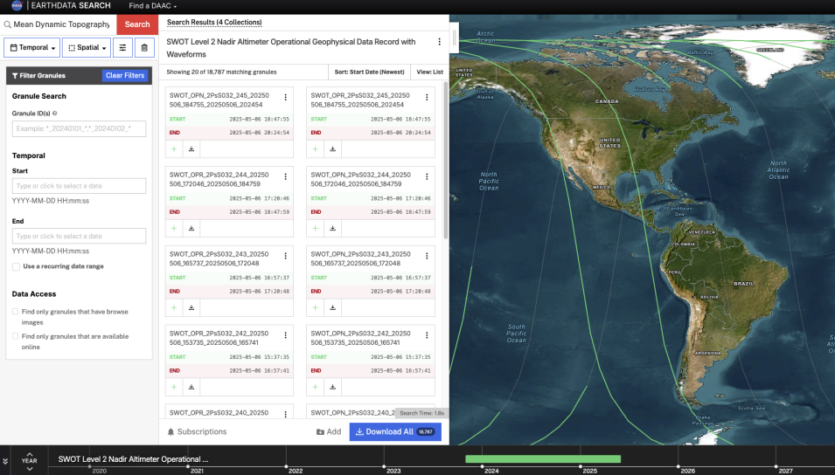
Task: Click Filter Granules panel header
Action: click(x=79, y=76)
